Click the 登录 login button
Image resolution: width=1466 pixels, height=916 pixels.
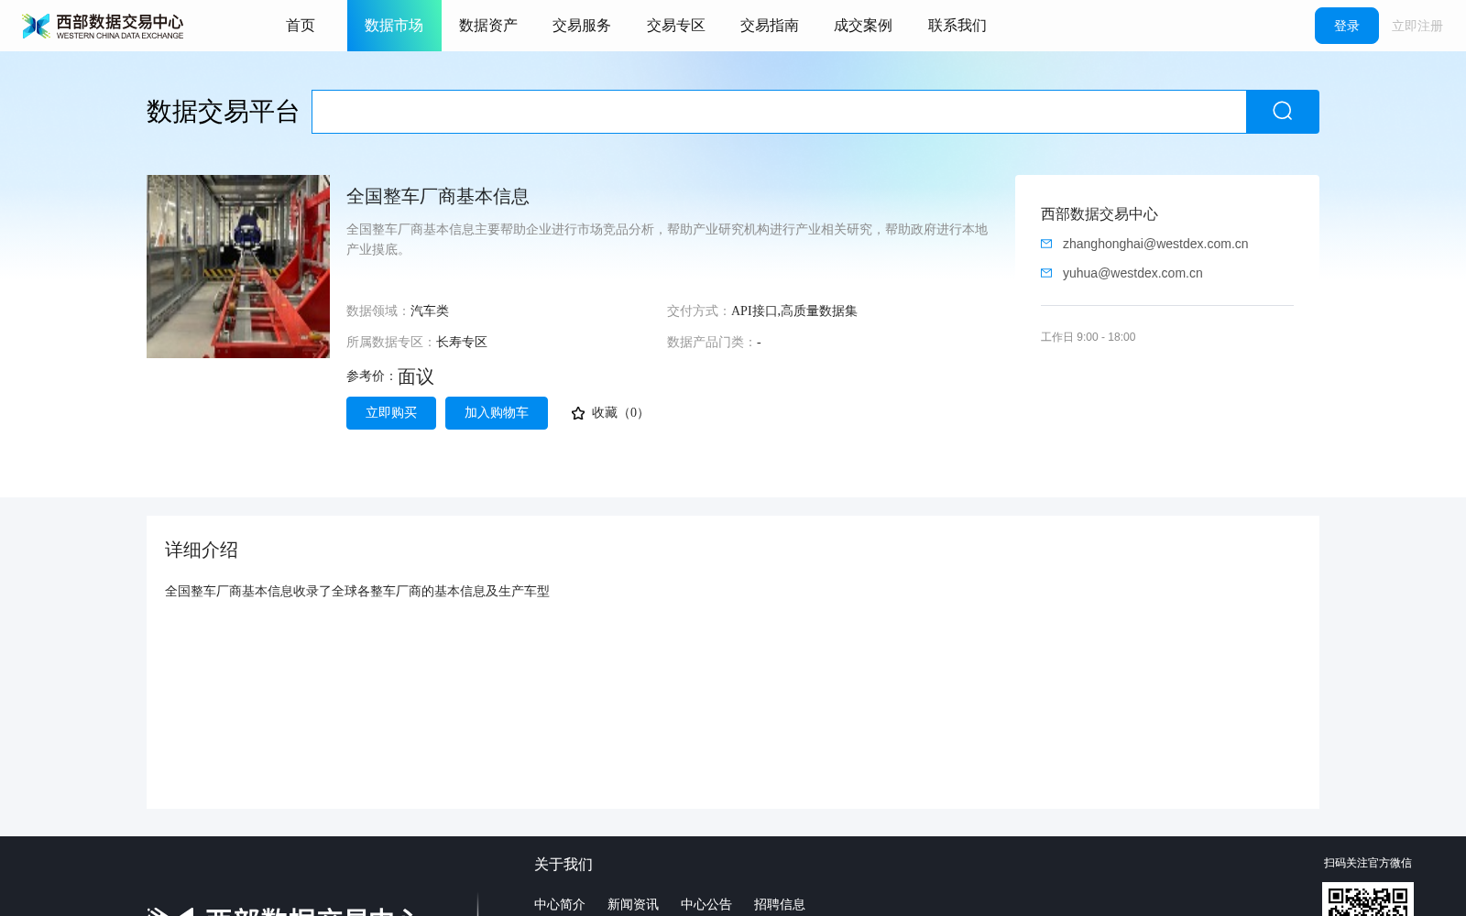tap(1347, 26)
